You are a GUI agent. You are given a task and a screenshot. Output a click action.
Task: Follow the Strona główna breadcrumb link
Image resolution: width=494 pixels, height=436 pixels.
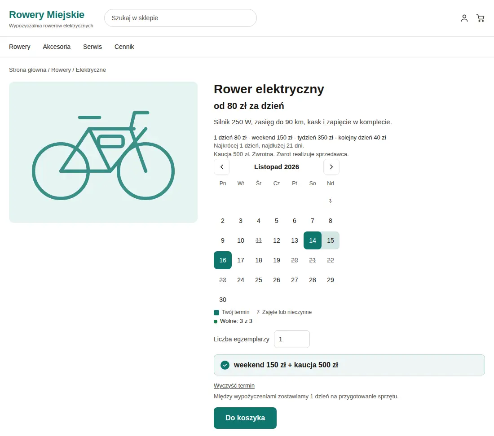27,70
